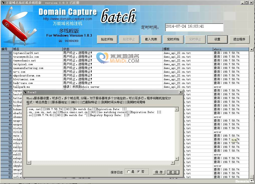
Task: Click the 载入列表 button
Action: 151,39
